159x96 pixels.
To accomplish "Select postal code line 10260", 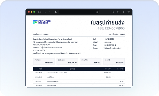I will 42,45.
